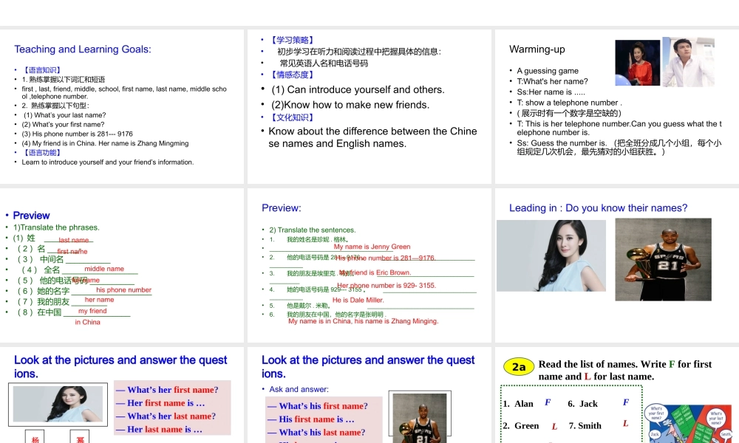The height and width of the screenshot is (443, 739).
Task: Click 'My name is Jenny Green' answer
Action: click(x=372, y=247)
